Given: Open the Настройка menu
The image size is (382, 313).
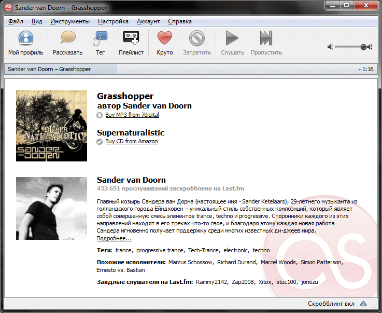Looking at the screenshot, I should click(x=113, y=21).
